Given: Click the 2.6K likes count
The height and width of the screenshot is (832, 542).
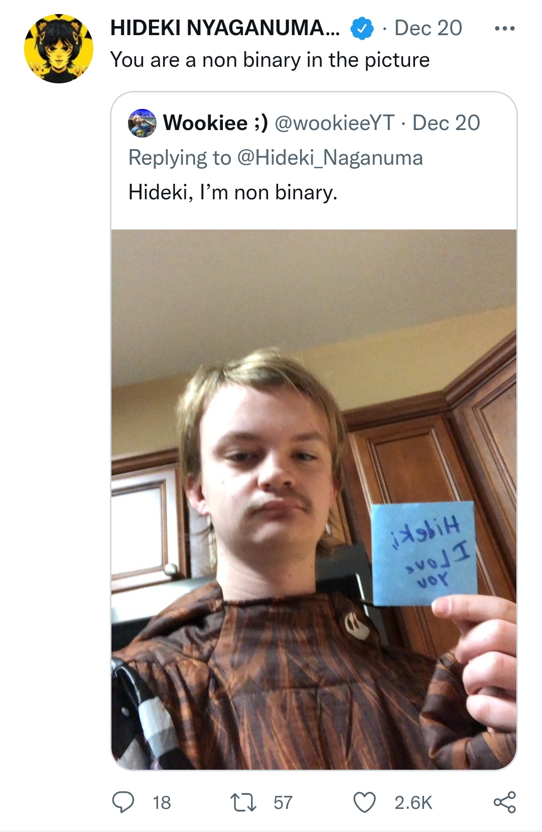Looking at the screenshot, I should [x=413, y=802].
